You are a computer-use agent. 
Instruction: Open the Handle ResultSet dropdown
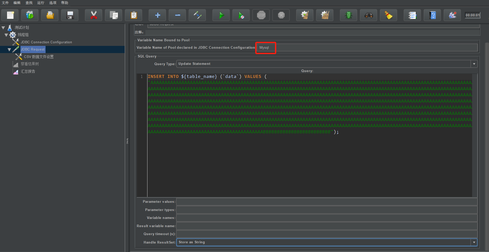474,242
